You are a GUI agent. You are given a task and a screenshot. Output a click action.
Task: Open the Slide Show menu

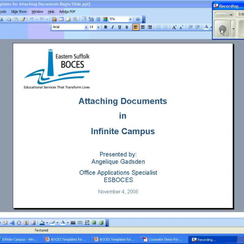point(19,12)
